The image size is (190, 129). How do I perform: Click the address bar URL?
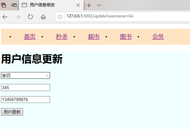tap(100, 16)
